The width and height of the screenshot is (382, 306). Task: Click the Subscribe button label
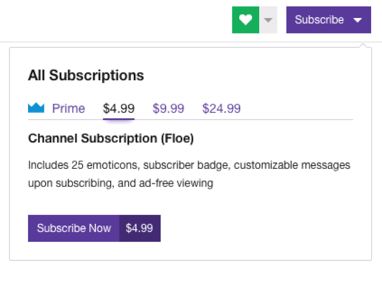click(319, 20)
